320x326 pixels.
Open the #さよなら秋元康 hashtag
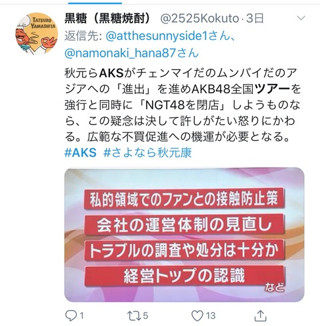click(x=147, y=153)
